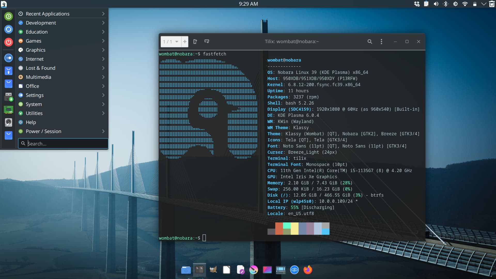This screenshot has width=496, height=279.
Task: Add a new Tilix session with the plus icon
Action: (184, 41)
